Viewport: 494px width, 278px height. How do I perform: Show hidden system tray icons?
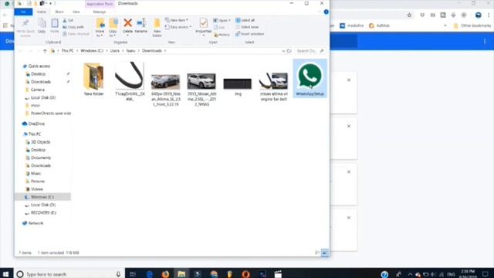pos(410,274)
